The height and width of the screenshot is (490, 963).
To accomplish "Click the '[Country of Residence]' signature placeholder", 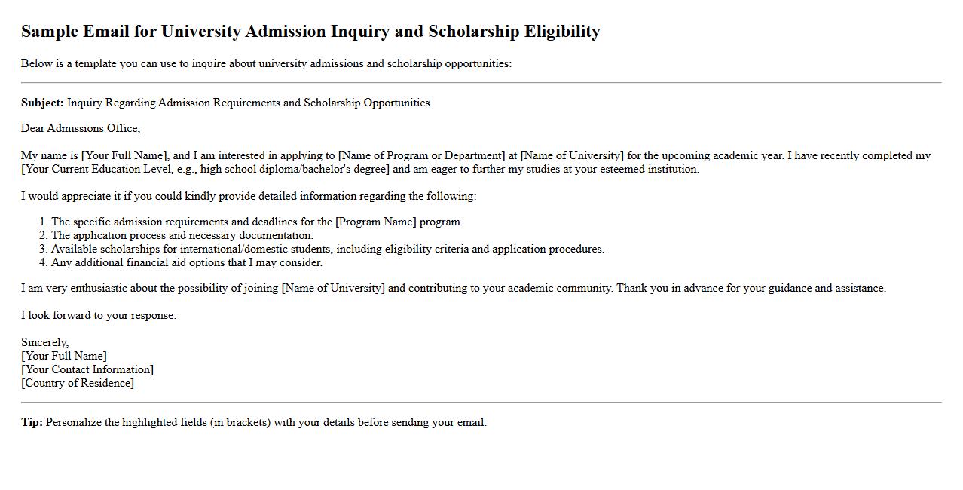I will (78, 384).
